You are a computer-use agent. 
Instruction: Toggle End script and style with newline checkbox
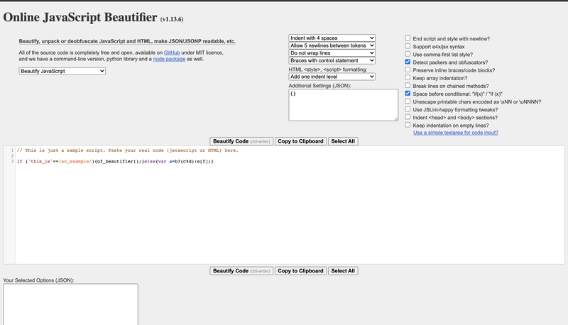408,38
